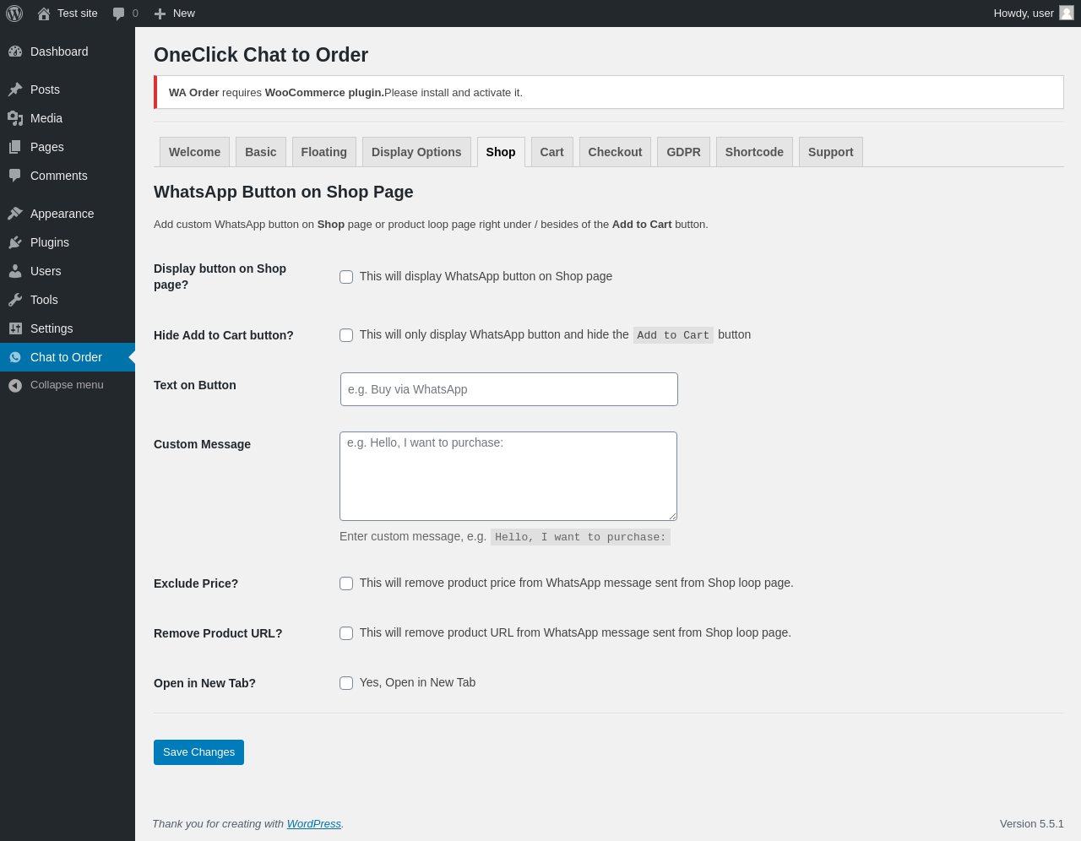The height and width of the screenshot is (841, 1081).
Task: Open the Users menu item
Action: coord(68,271)
